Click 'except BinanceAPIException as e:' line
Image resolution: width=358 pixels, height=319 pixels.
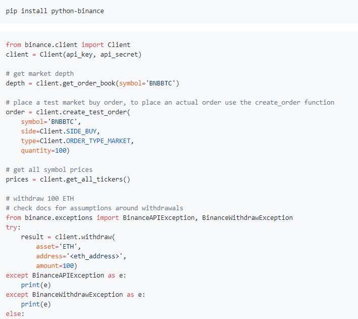pyautogui.click(x=66, y=276)
